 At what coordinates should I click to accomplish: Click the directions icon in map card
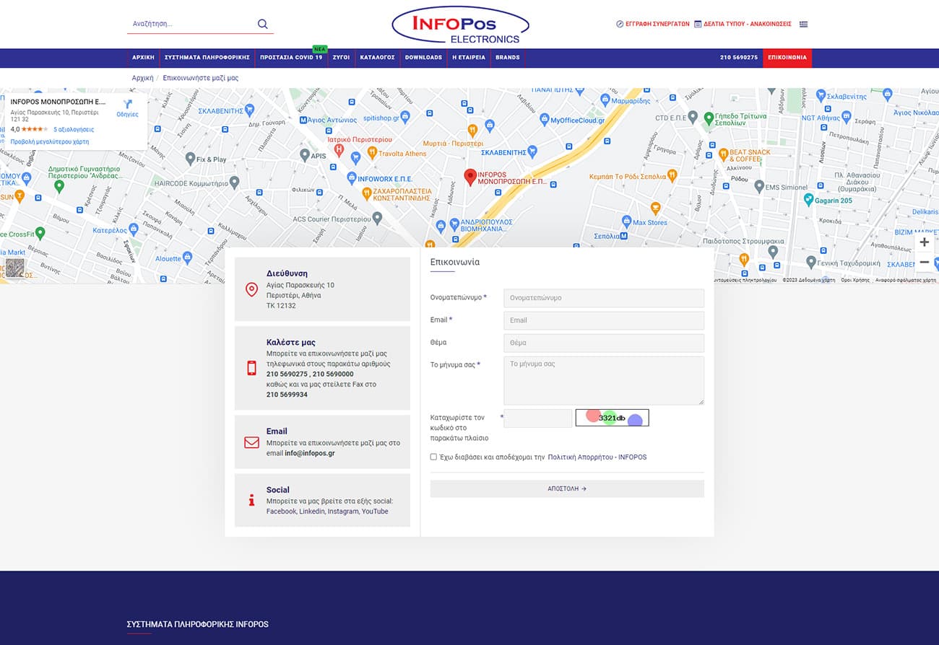click(x=128, y=104)
